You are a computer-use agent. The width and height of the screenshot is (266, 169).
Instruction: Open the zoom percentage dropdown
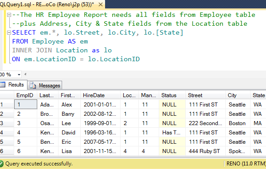coord(19,75)
